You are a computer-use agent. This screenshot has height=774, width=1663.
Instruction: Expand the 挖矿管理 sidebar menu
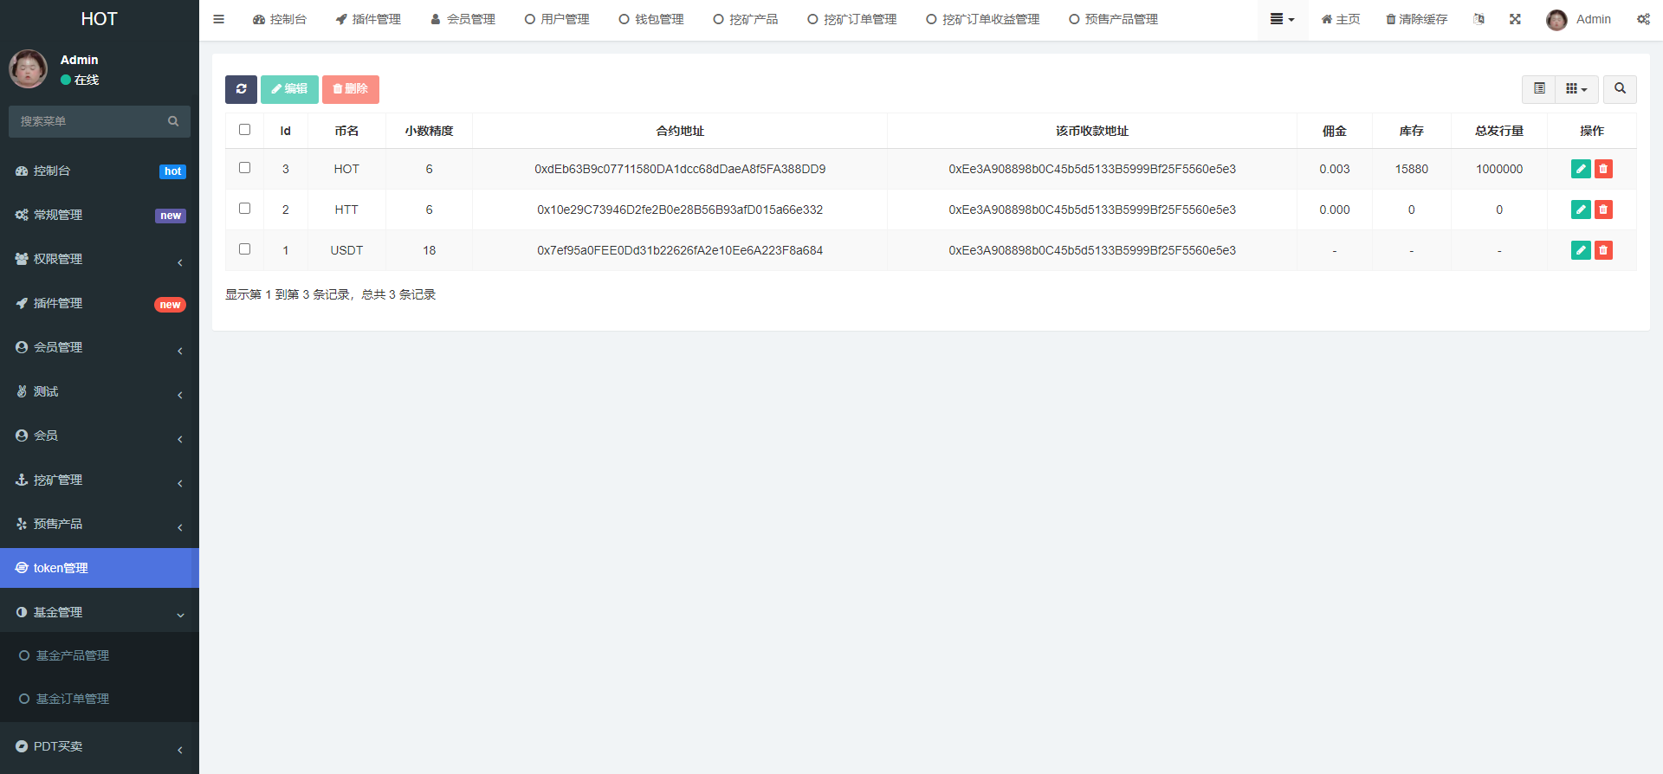tap(100, 480)
